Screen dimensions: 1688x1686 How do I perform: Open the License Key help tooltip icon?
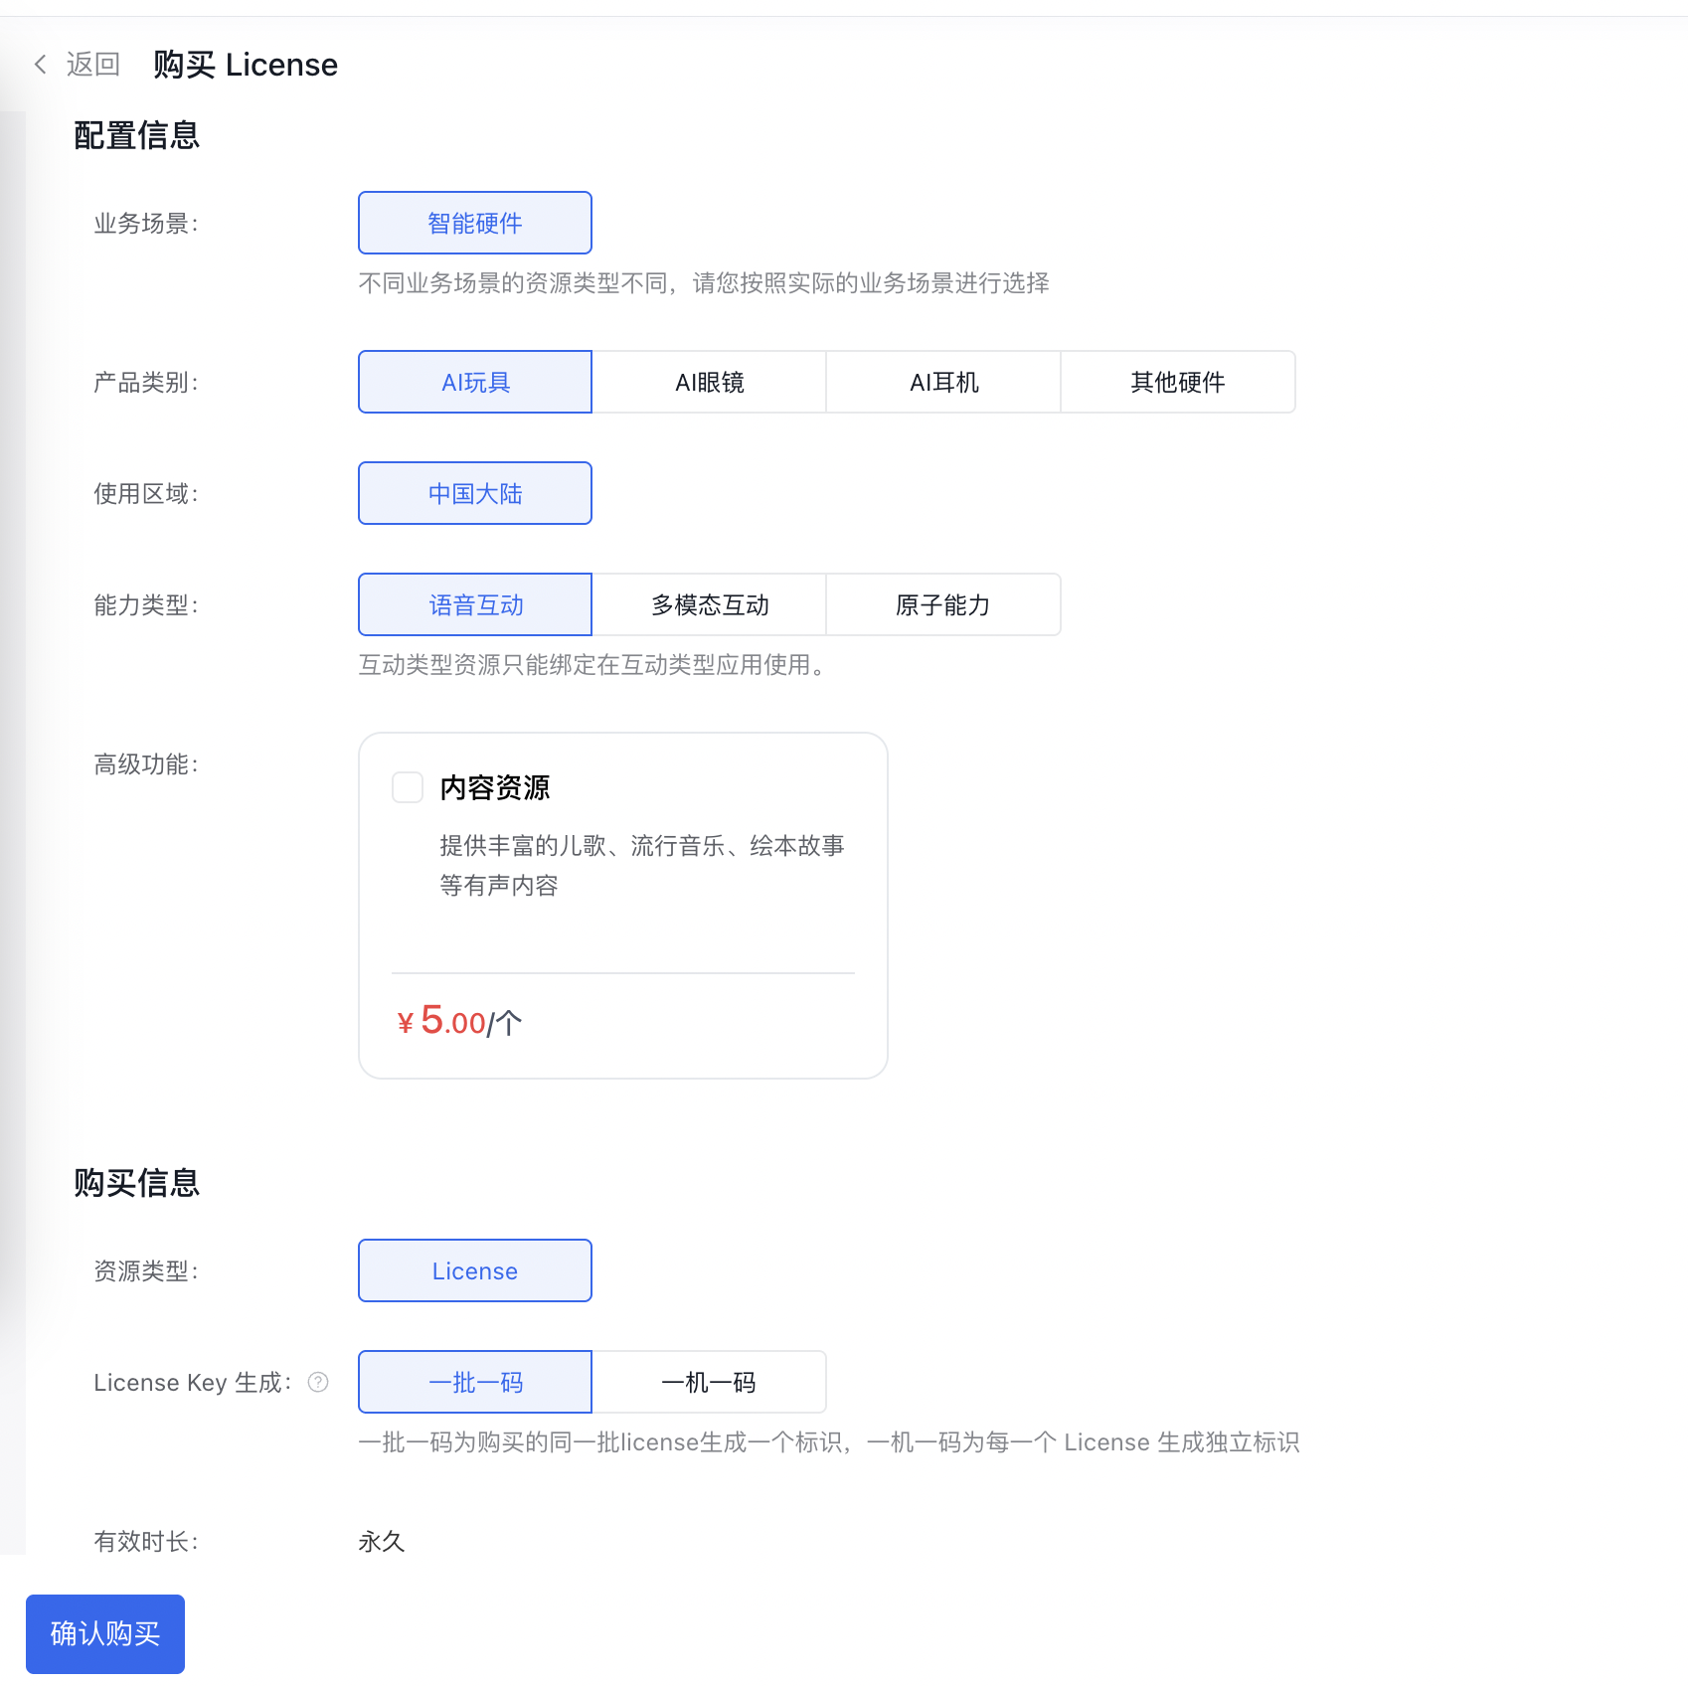tap(318, 1383)
